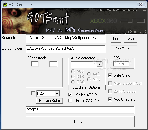This screenshot has width=148, height=130.
Task: Toggle Mux to Vob (PS3) checkbox
Action: (x=110, y=83)
